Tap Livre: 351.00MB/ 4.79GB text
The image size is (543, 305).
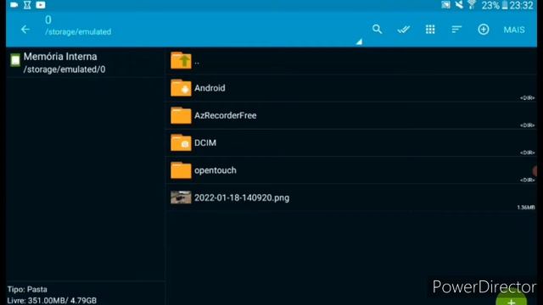[x=52, y=301]
